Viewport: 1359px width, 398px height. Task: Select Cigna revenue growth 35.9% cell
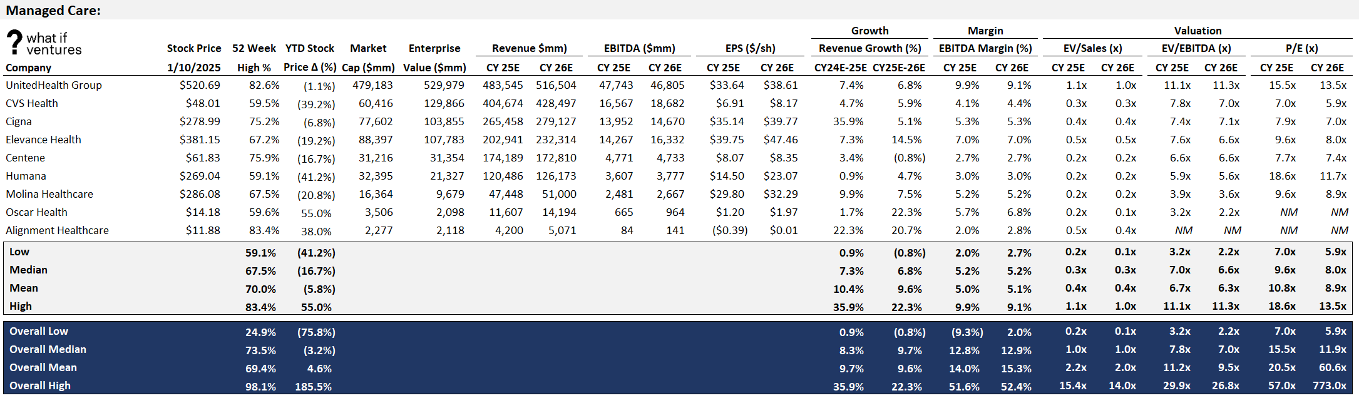point(848,121)
